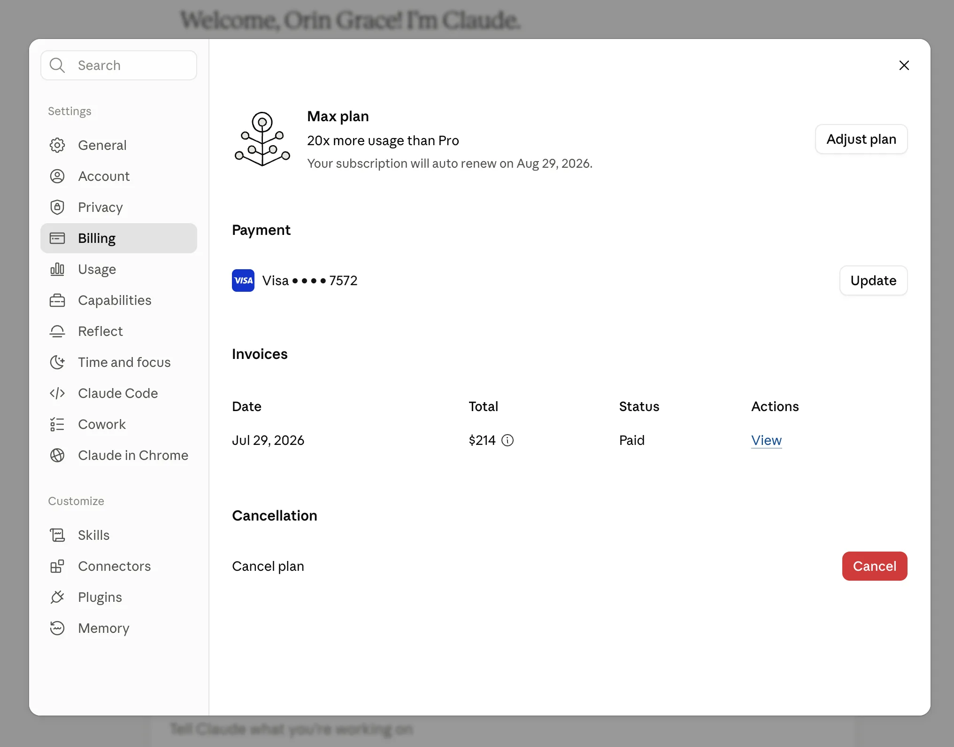
Task: Click the info icon next to $214
Action: (x=508, y=440)
